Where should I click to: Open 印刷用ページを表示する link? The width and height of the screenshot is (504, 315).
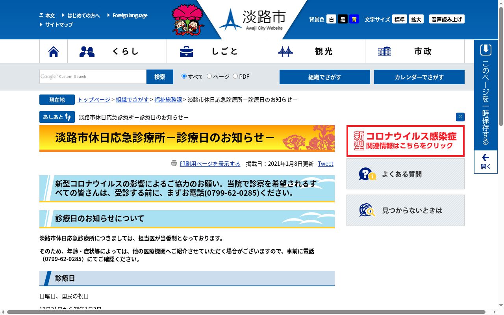(x=210, y=164)
